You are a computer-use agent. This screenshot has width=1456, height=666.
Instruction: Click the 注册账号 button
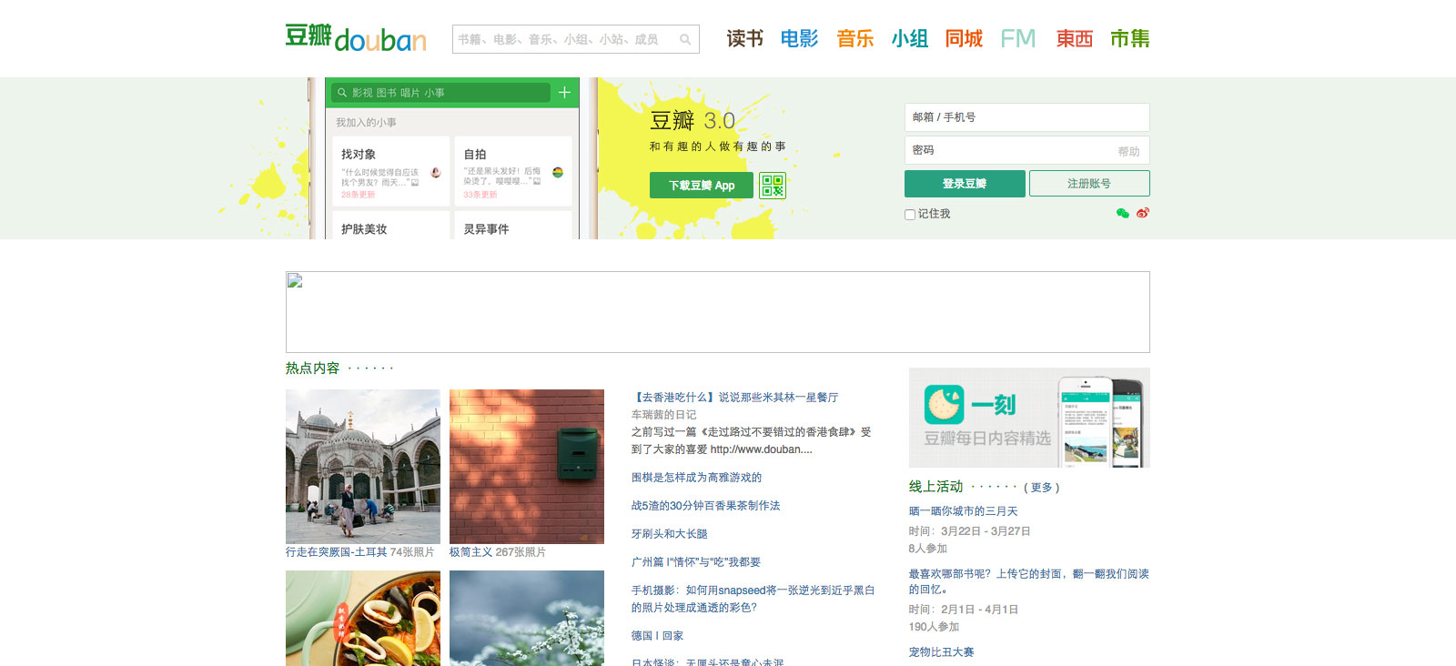[1089, 184]
